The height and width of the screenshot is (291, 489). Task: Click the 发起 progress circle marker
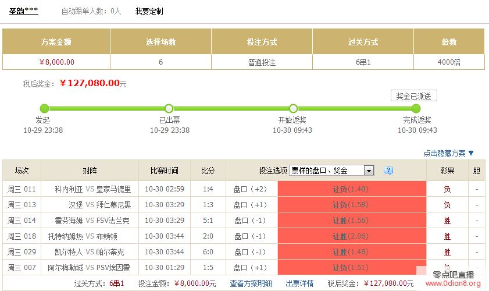[x=44, y=108]
